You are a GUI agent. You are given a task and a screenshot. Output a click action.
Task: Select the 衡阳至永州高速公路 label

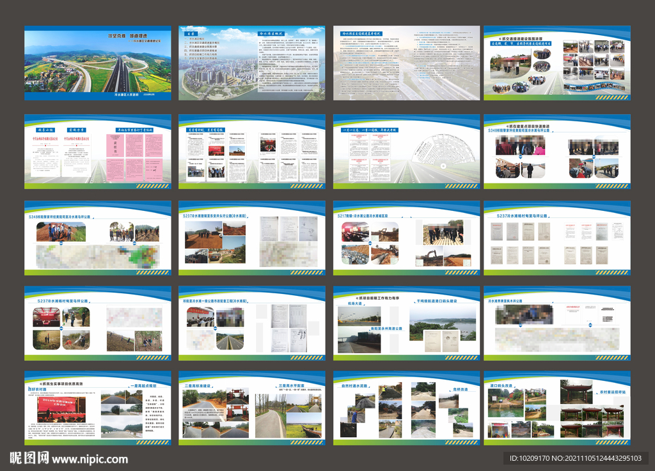tap(386, 328)
